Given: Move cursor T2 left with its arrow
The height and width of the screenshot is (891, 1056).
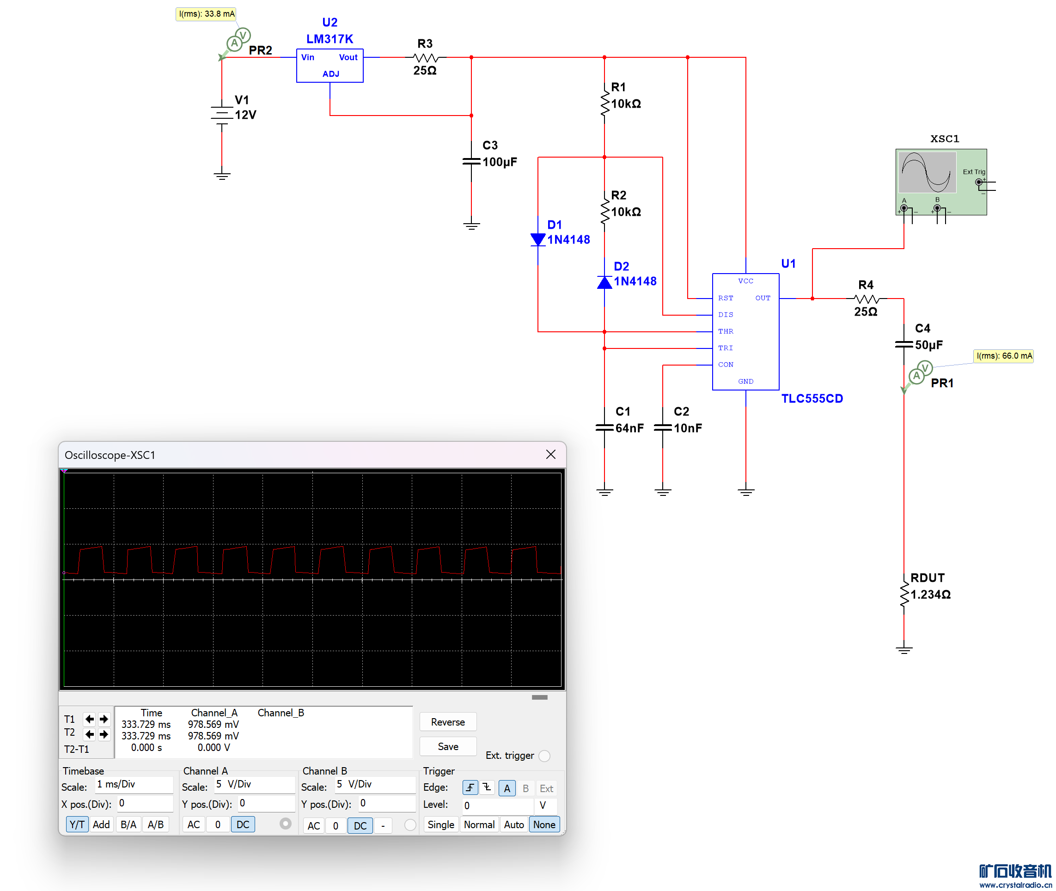Looking at the screenshot, I should pyautogui.click(x=89, y=734).
